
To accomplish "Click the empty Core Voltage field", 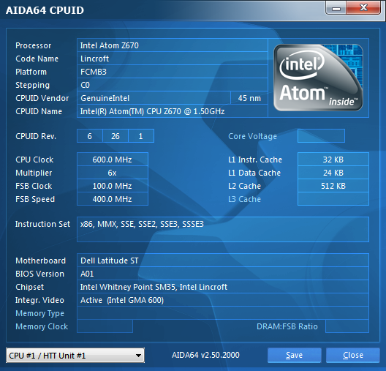I will click(x=321, y=135).
